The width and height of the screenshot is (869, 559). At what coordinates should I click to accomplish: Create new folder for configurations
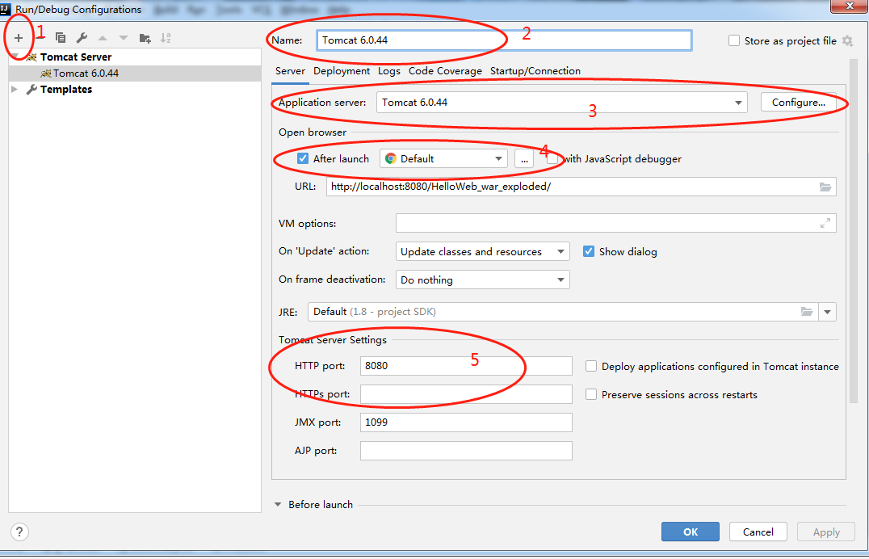pos(145,38)
